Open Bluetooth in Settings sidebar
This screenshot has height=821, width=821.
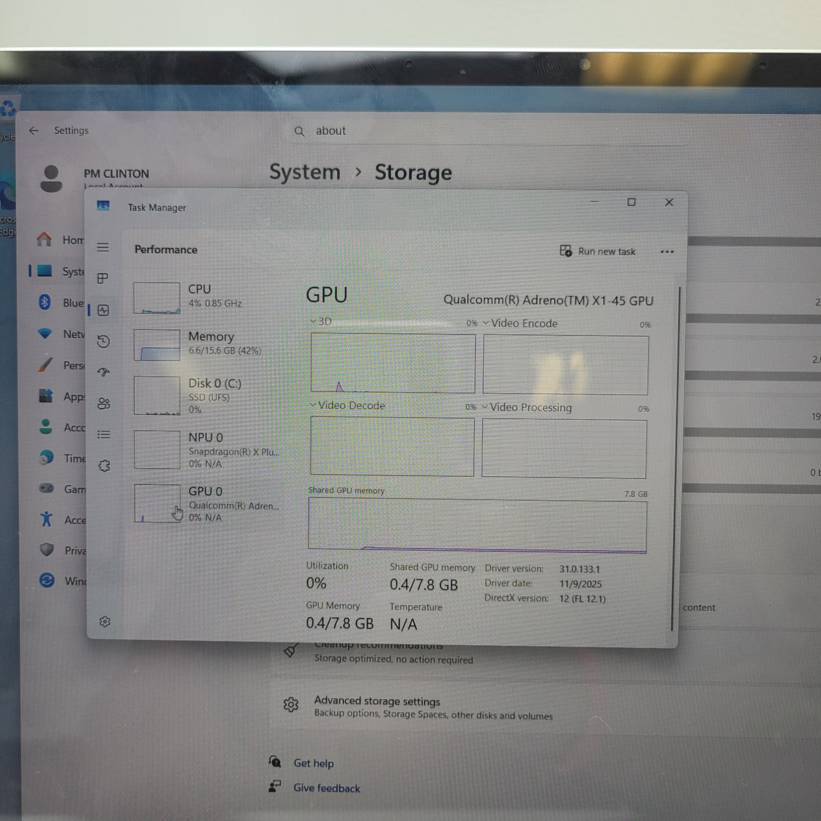click(60, 302)
